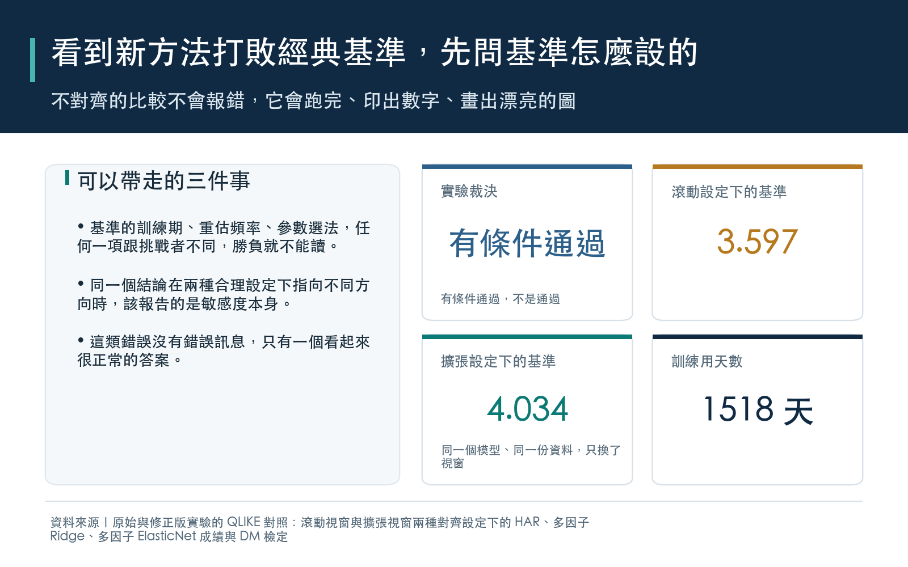Click the card label 實驗裁決
This screenshot has width=908, height=567.
[469, 192]
